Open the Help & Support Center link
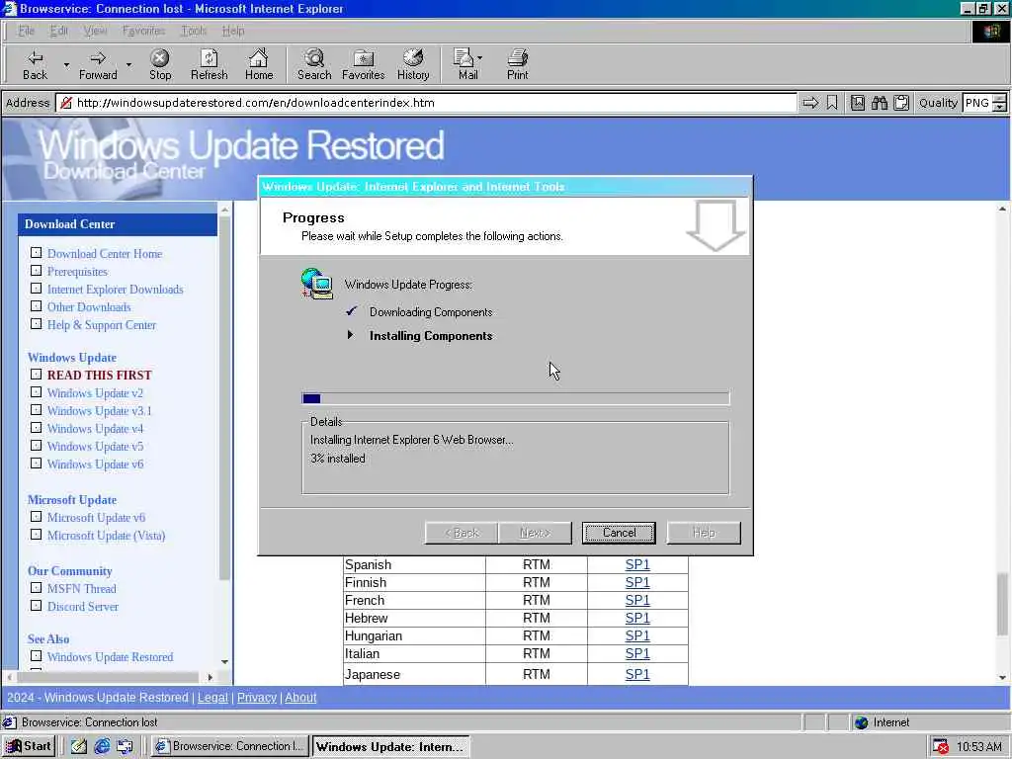The height and width of the screenshot is (759, 1012). pos(102,324)
